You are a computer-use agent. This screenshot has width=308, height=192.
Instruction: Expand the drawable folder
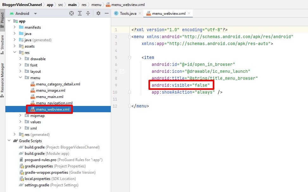[21, 59]
